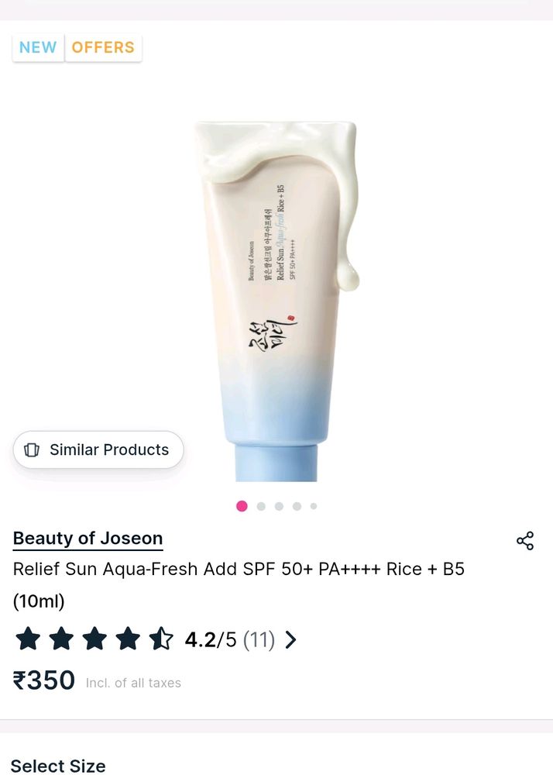Image resolution: width=553 pixels, height=775 pixels.
Task: Open the Beauty of Joseon brand link
Action: click(88, 539)
